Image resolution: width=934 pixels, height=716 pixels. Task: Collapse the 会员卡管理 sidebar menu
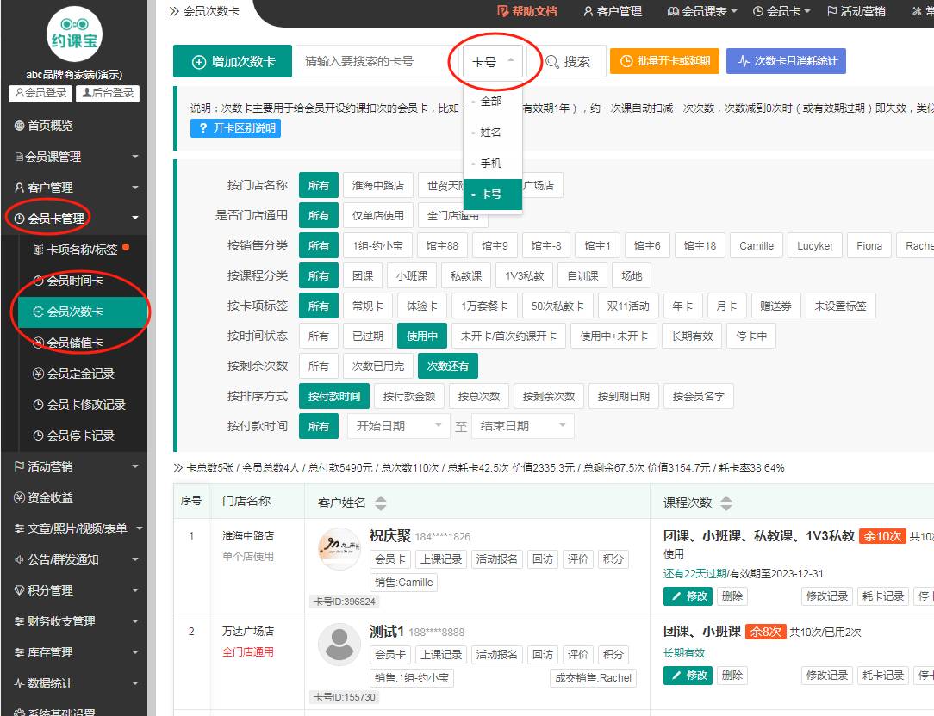pos(74,219)
